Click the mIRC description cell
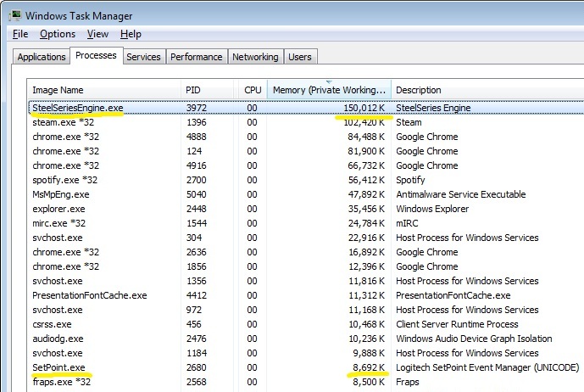This screenshot has height=392, width=584. (x=407, y=223)
